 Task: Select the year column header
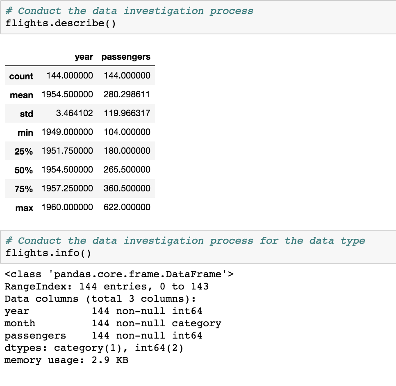84,57
